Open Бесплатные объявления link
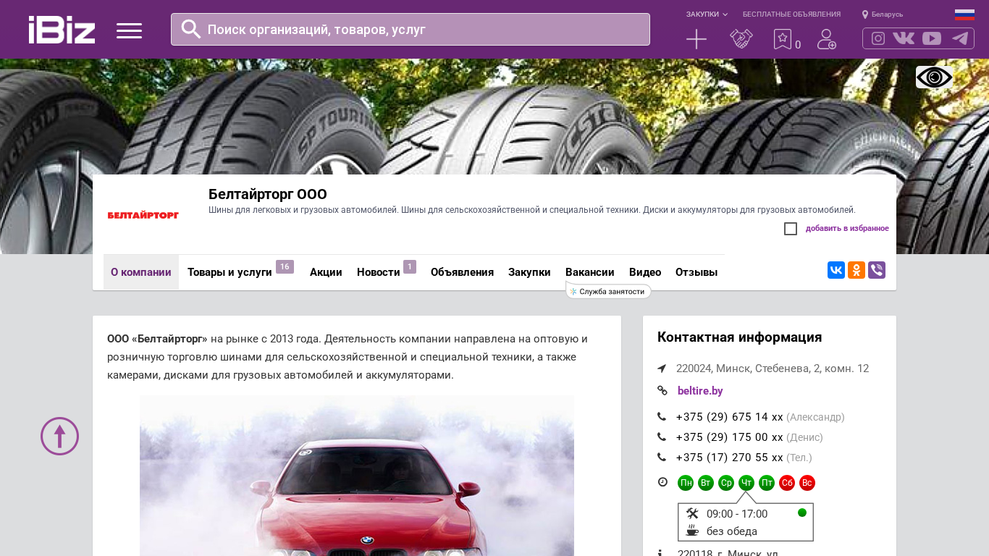Image resolution: width=989 pixels, height=556 pixels. tap(791, 14)
